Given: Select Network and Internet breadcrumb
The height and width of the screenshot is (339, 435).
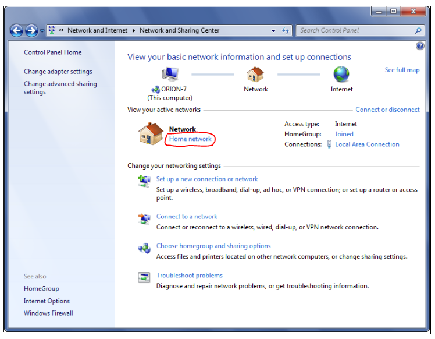Looking at the screenshot, I should (97, 30).
